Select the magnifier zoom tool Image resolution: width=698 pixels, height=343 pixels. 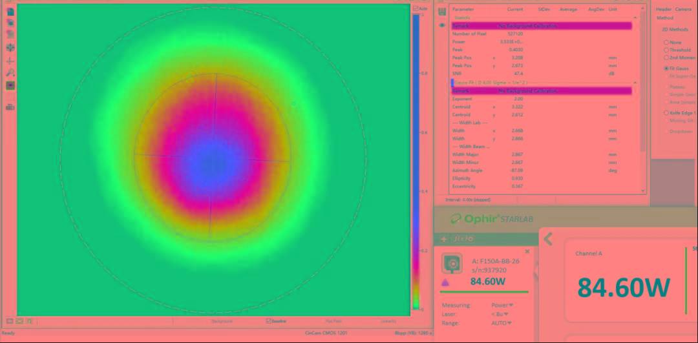coord(10,73)
